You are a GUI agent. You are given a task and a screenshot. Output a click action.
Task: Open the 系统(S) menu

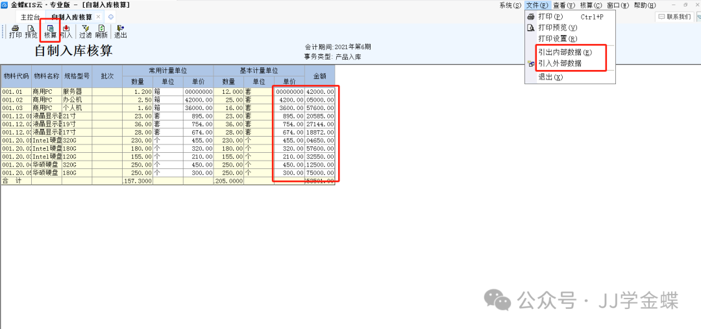[510, 5]
